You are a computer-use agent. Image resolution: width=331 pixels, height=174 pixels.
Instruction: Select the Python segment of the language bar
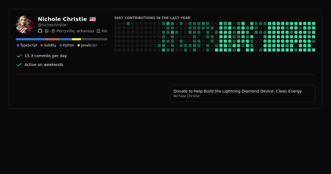66,39
